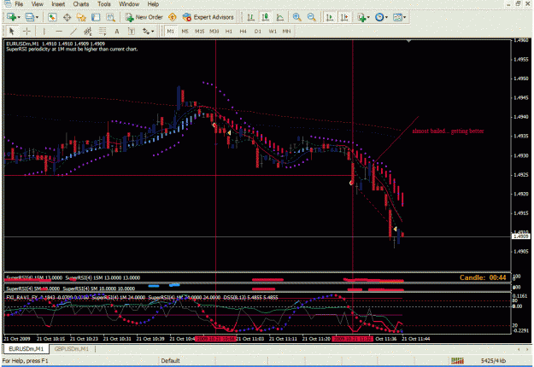534x367 pixels.
Task: Open the Insert menu
Action: coord(58,4)
